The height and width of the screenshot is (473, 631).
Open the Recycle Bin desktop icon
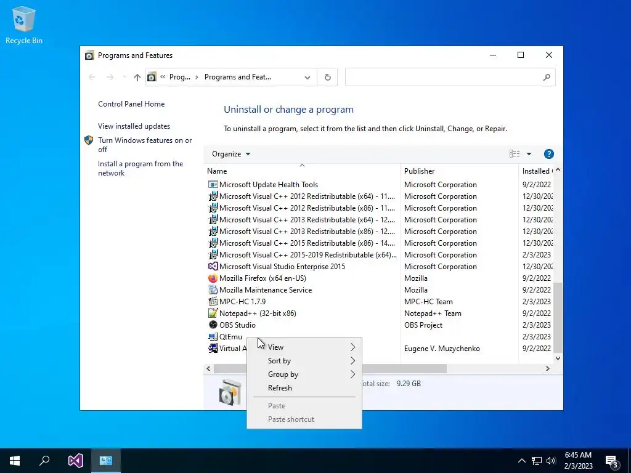24,25
